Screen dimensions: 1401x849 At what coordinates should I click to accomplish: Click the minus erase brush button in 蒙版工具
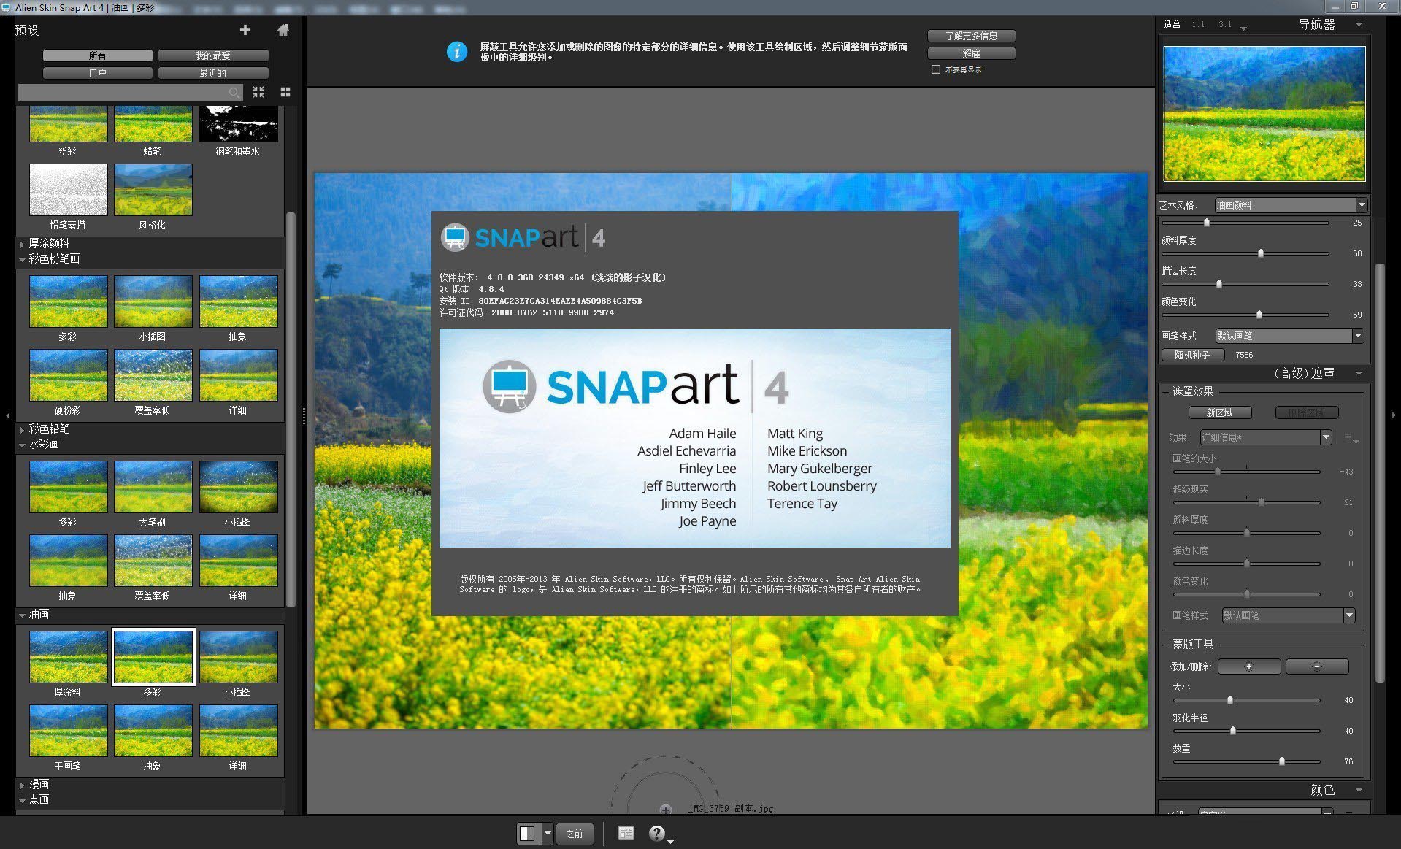pos(1317,666)
